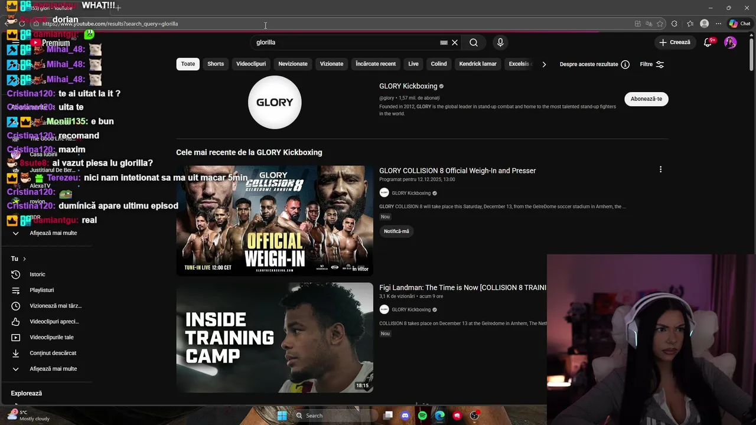Select the Shorts filter chip
The width and height of the screenshot is (756, 425).
216,64
